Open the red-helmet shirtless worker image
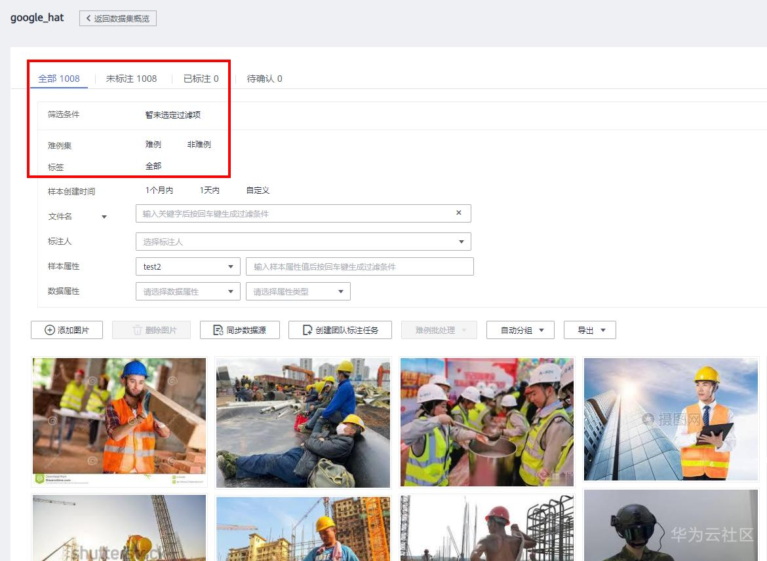The image size is (767, 561). click(x=486, y=528)
